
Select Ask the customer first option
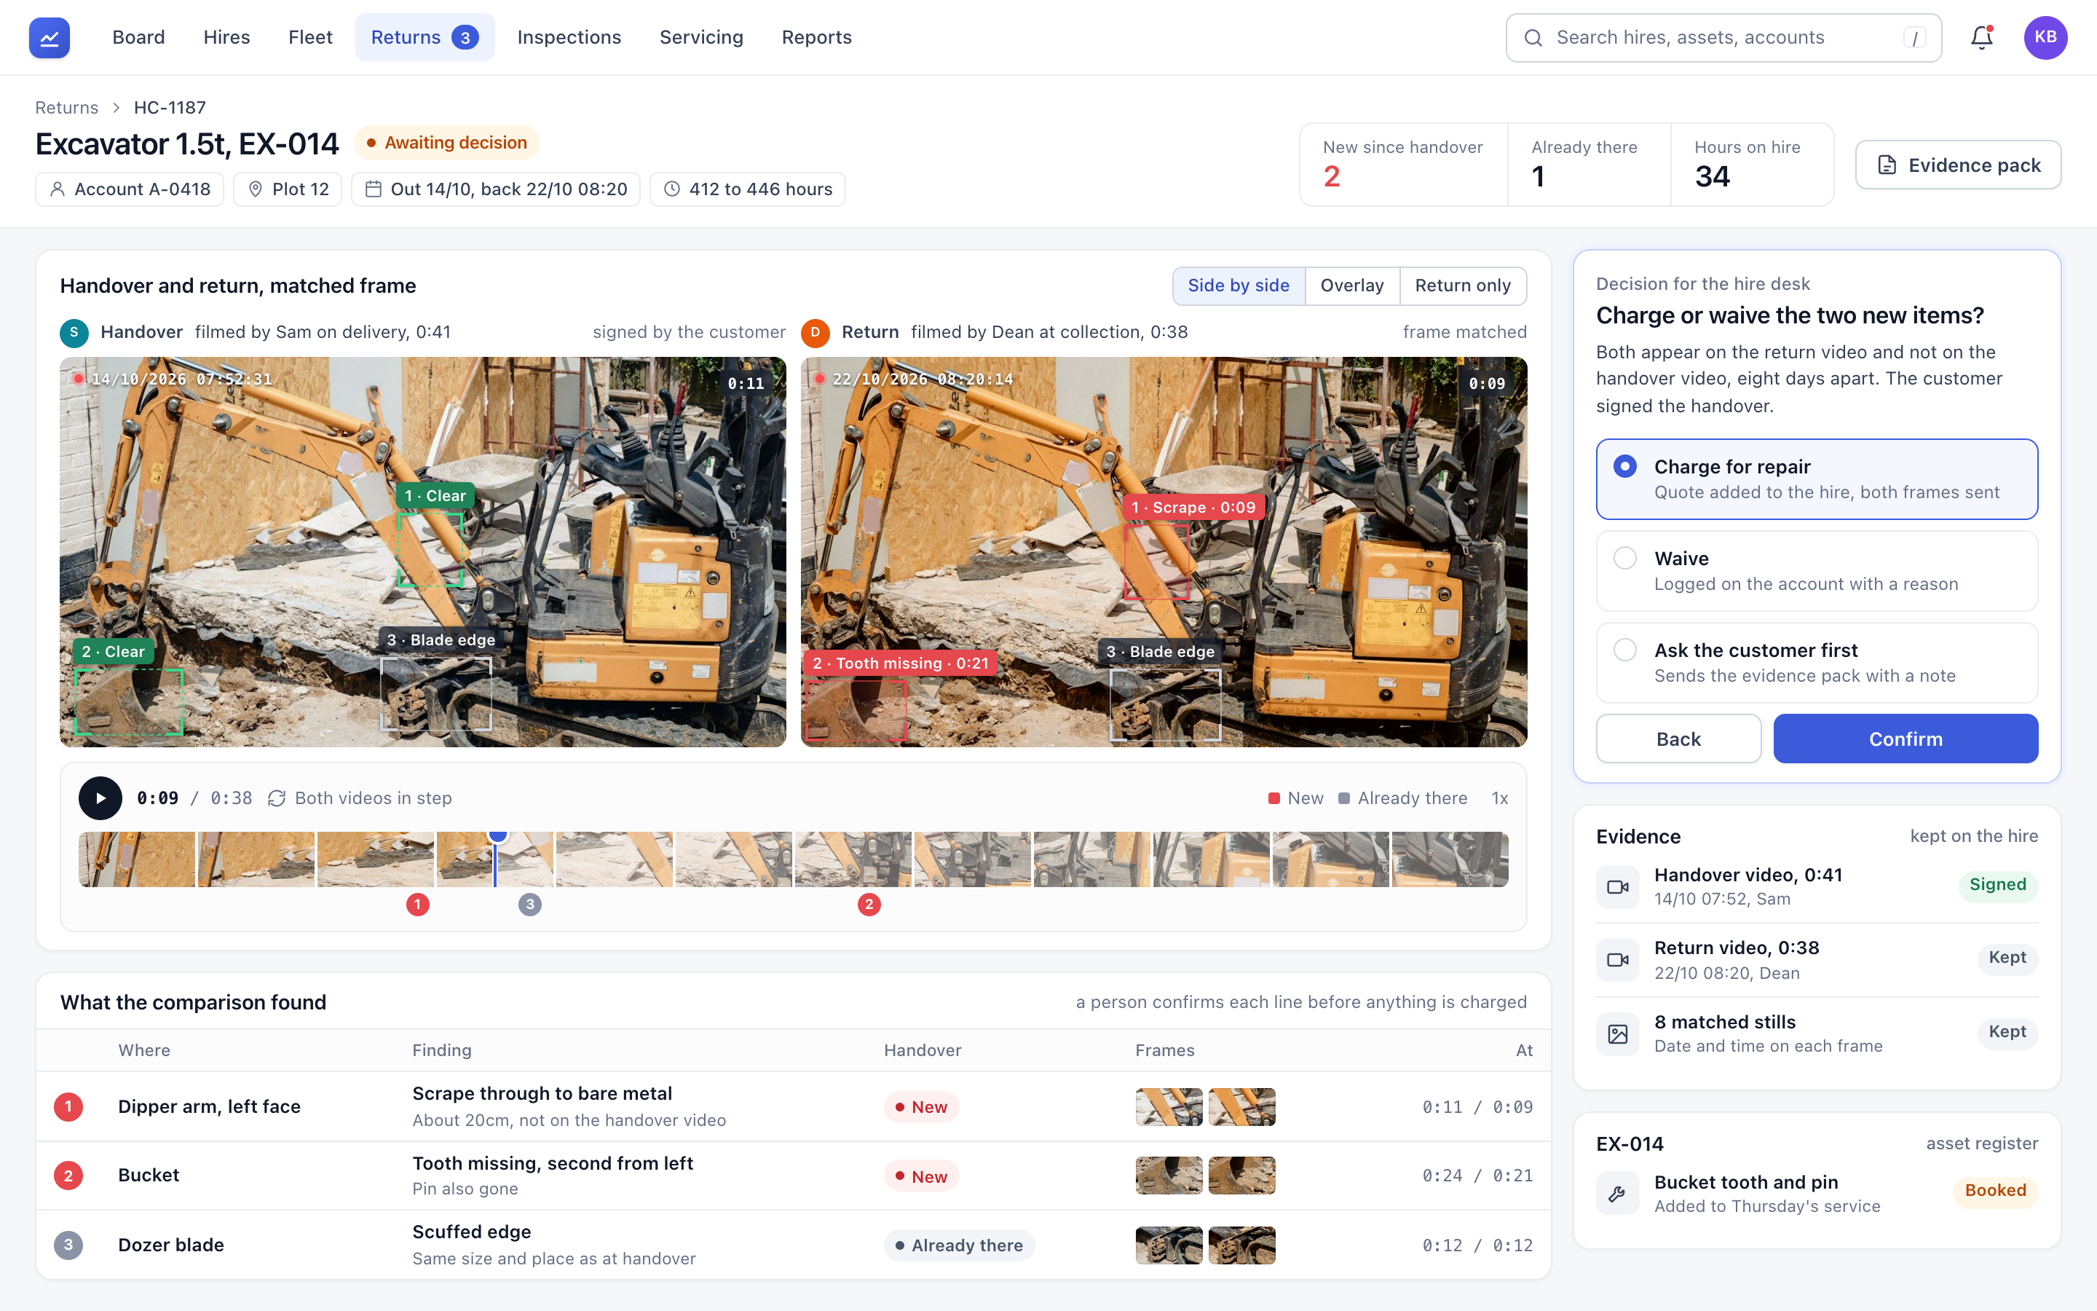[x=1816, y=663]
